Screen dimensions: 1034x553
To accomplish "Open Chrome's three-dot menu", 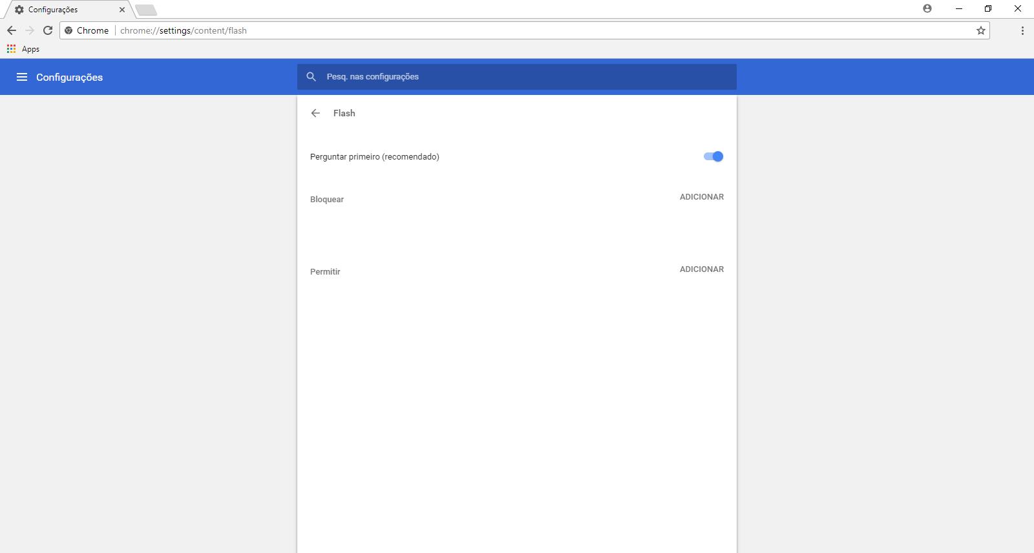I will pyautogui.click(x=1022, y=30).
